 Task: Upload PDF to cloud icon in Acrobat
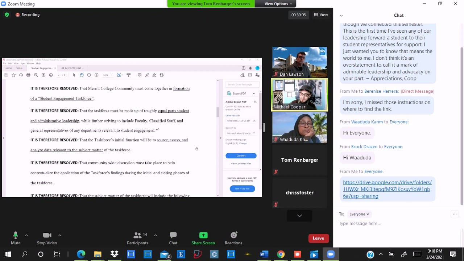(x=21, y=75)
